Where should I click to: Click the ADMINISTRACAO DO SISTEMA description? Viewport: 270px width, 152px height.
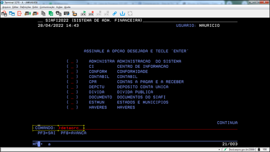pos(149,61)
